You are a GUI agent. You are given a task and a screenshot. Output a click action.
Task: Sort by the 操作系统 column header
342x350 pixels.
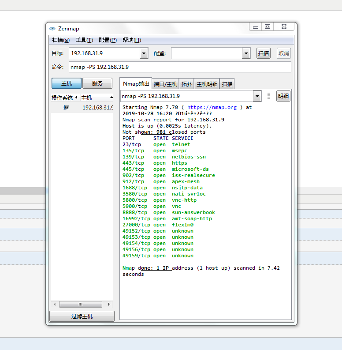pos(64,98)
